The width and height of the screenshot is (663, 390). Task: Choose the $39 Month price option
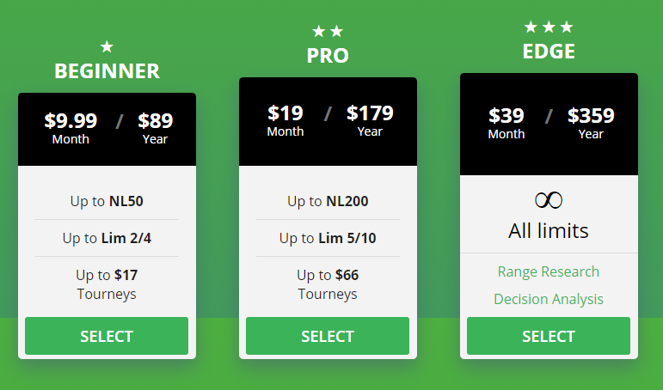tap(506, 124)
